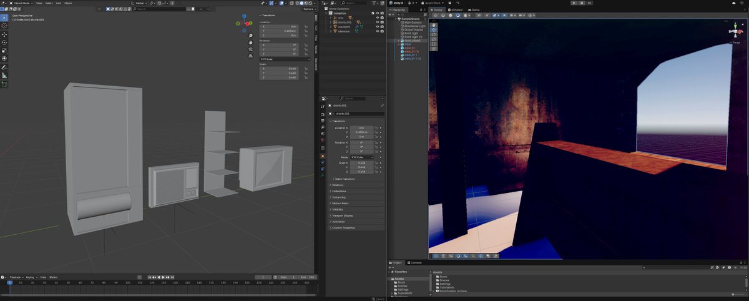749x301 pixels.
Task: Activate the Blender Transform tool
Action: click(x=4, y=58)
